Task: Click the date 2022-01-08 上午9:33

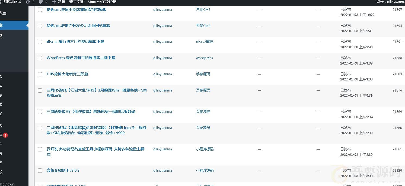Action: coord(356,133)
